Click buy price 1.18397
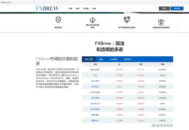 tap(141, 109)
